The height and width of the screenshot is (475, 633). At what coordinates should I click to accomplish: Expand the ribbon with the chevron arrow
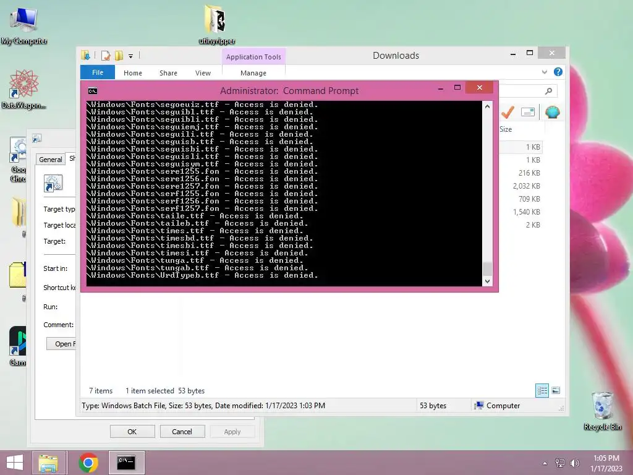[545, 72]
